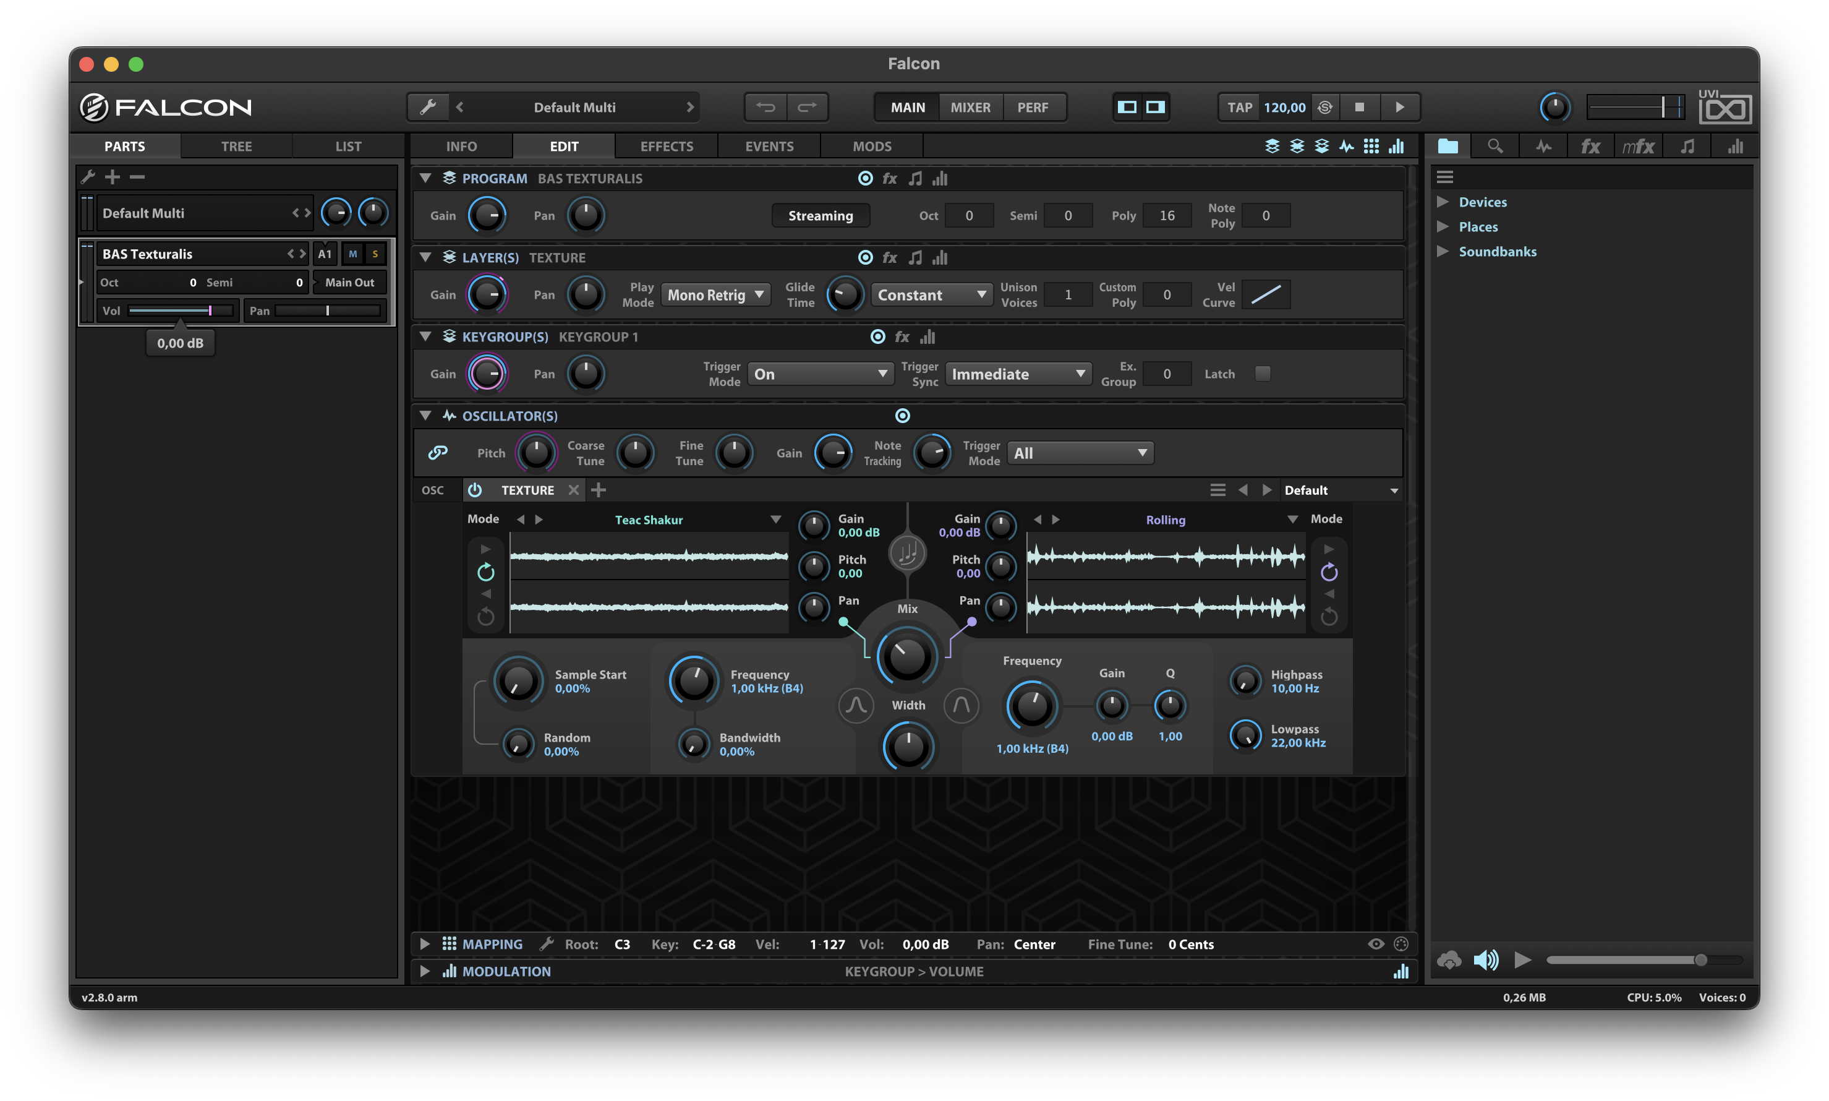Click the cloud download icon in browser footer
The height and width of the screenshot is (1101, 1829).
click(x=1449, y=960)
